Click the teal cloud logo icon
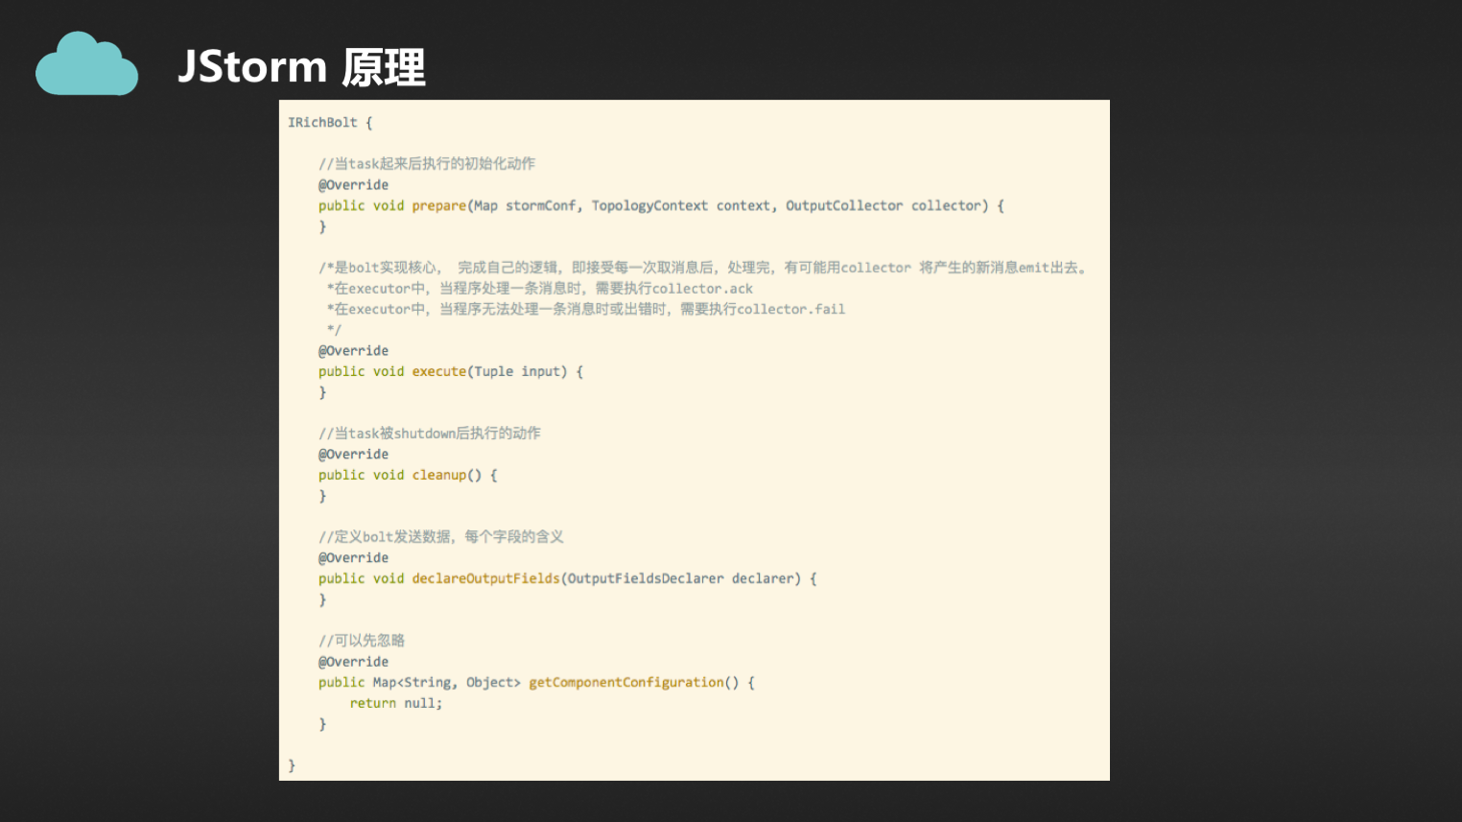 coord(86,64)
